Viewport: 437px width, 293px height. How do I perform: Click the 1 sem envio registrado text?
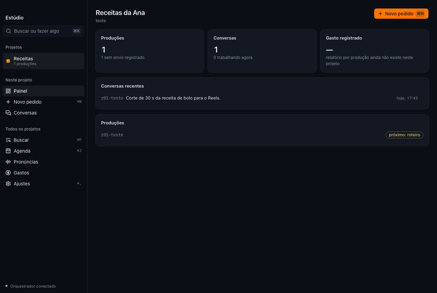tap(123, 58)
